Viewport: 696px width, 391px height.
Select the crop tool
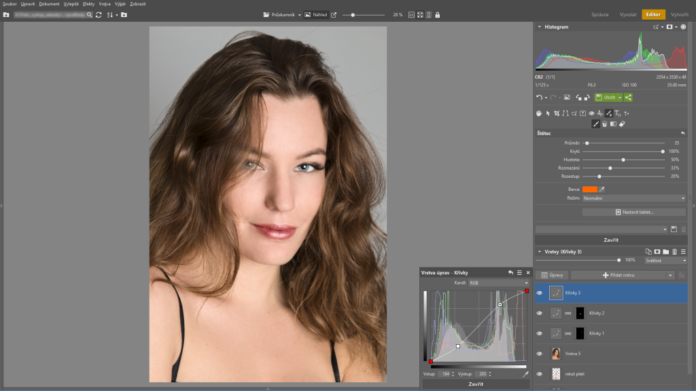point(557,113)
